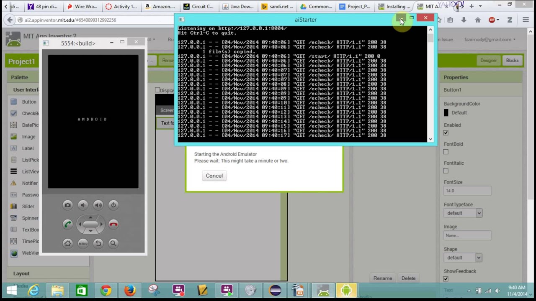Toggle the ShowFeedback checkbox
Image resolution: width=536 pixels, height=301 pixels.
[446, 279]
